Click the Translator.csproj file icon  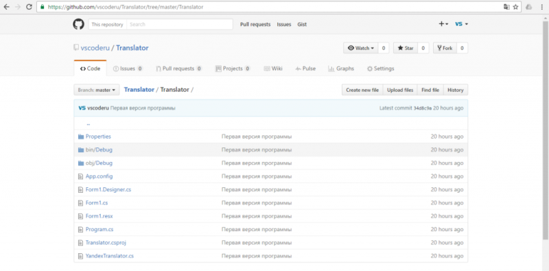point(81,243)
